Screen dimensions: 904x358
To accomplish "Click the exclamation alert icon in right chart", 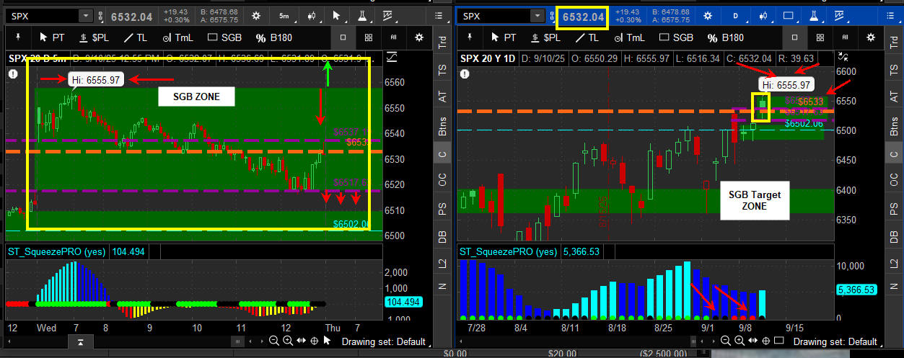I will click(465, 73).
